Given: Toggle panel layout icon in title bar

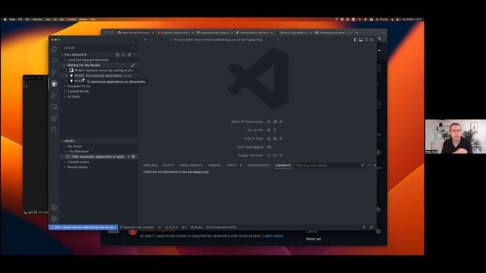Looking at the screenshot, I should click(361, 39).
